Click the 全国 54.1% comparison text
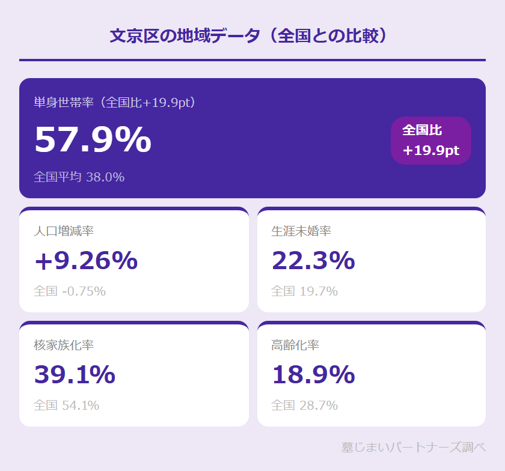Viewport: 505px width, 471px height. 66,406
